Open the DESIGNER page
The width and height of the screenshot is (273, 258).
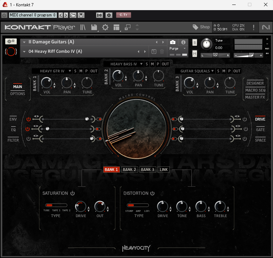255,83
